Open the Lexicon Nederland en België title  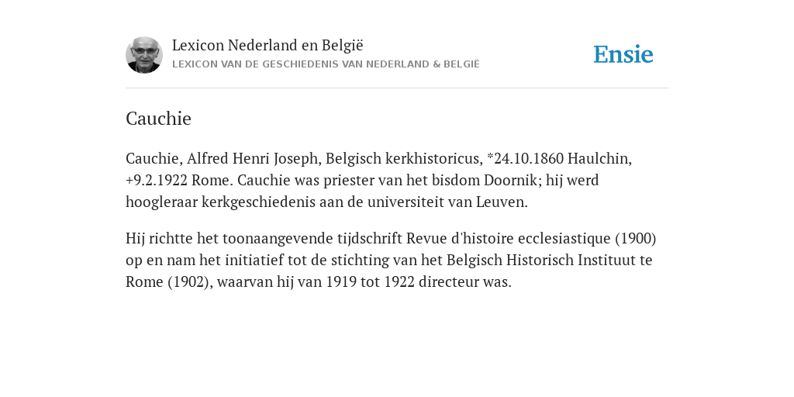268,45
